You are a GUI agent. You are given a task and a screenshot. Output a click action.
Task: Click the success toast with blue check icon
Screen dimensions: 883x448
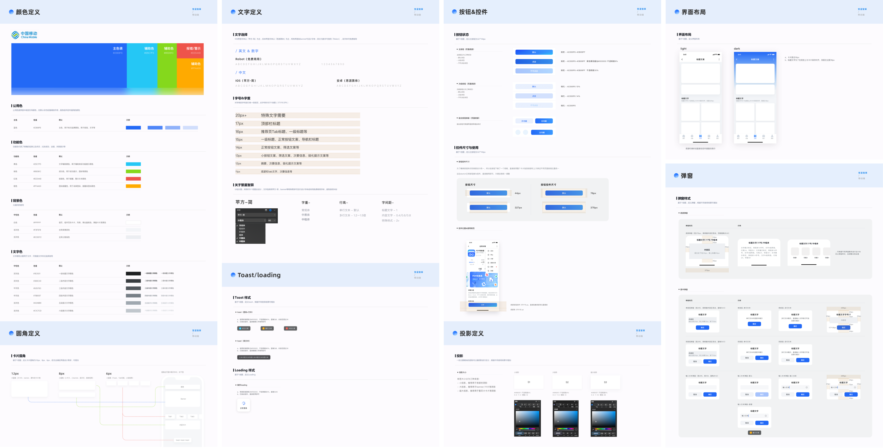pyautogui.click(x=244, y=328)
